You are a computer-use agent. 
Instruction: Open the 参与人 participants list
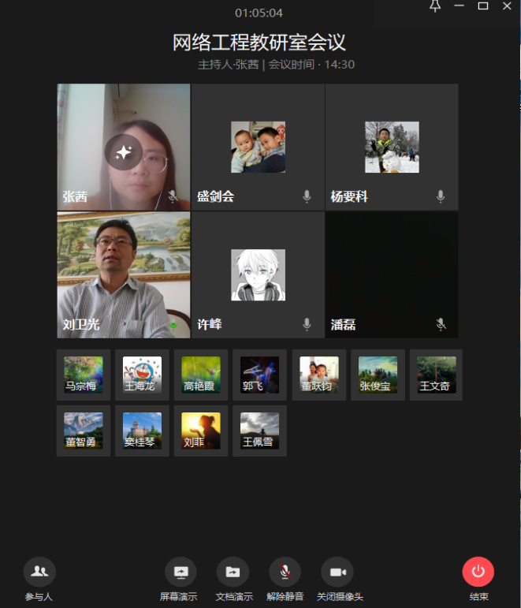39,572
